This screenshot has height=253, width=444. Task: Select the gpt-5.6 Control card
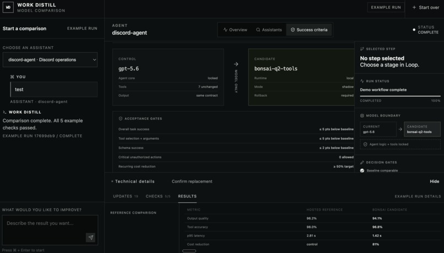168,77
